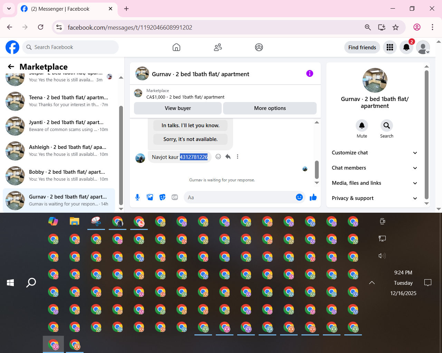The width and height of the screenshot is (442, 353).
Task: Click the Marketplace conversation list scrollbar
Action: pyautogui.click(x=121, y=155)
